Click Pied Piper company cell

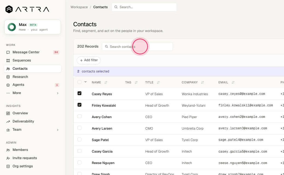(x=189, y=117)
